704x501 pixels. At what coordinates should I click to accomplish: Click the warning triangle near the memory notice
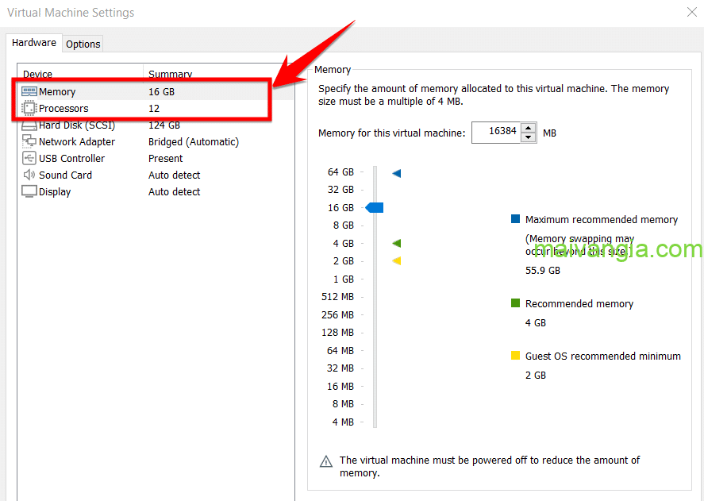pos(328,460)
